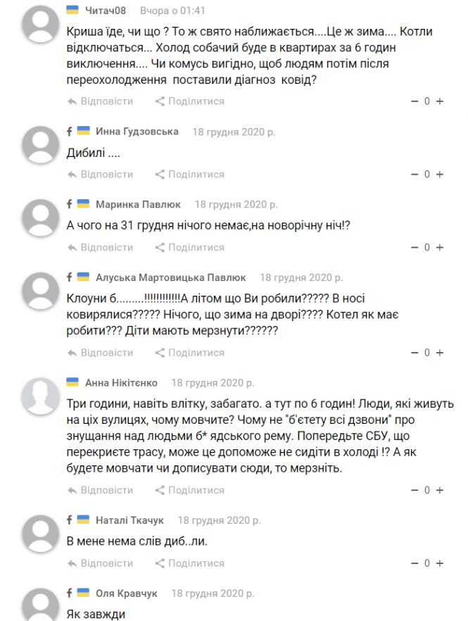Click the share icon under Инна Гудзовська's comment
The height and width of the screenshot is (621, 468).
click(158, 174)
